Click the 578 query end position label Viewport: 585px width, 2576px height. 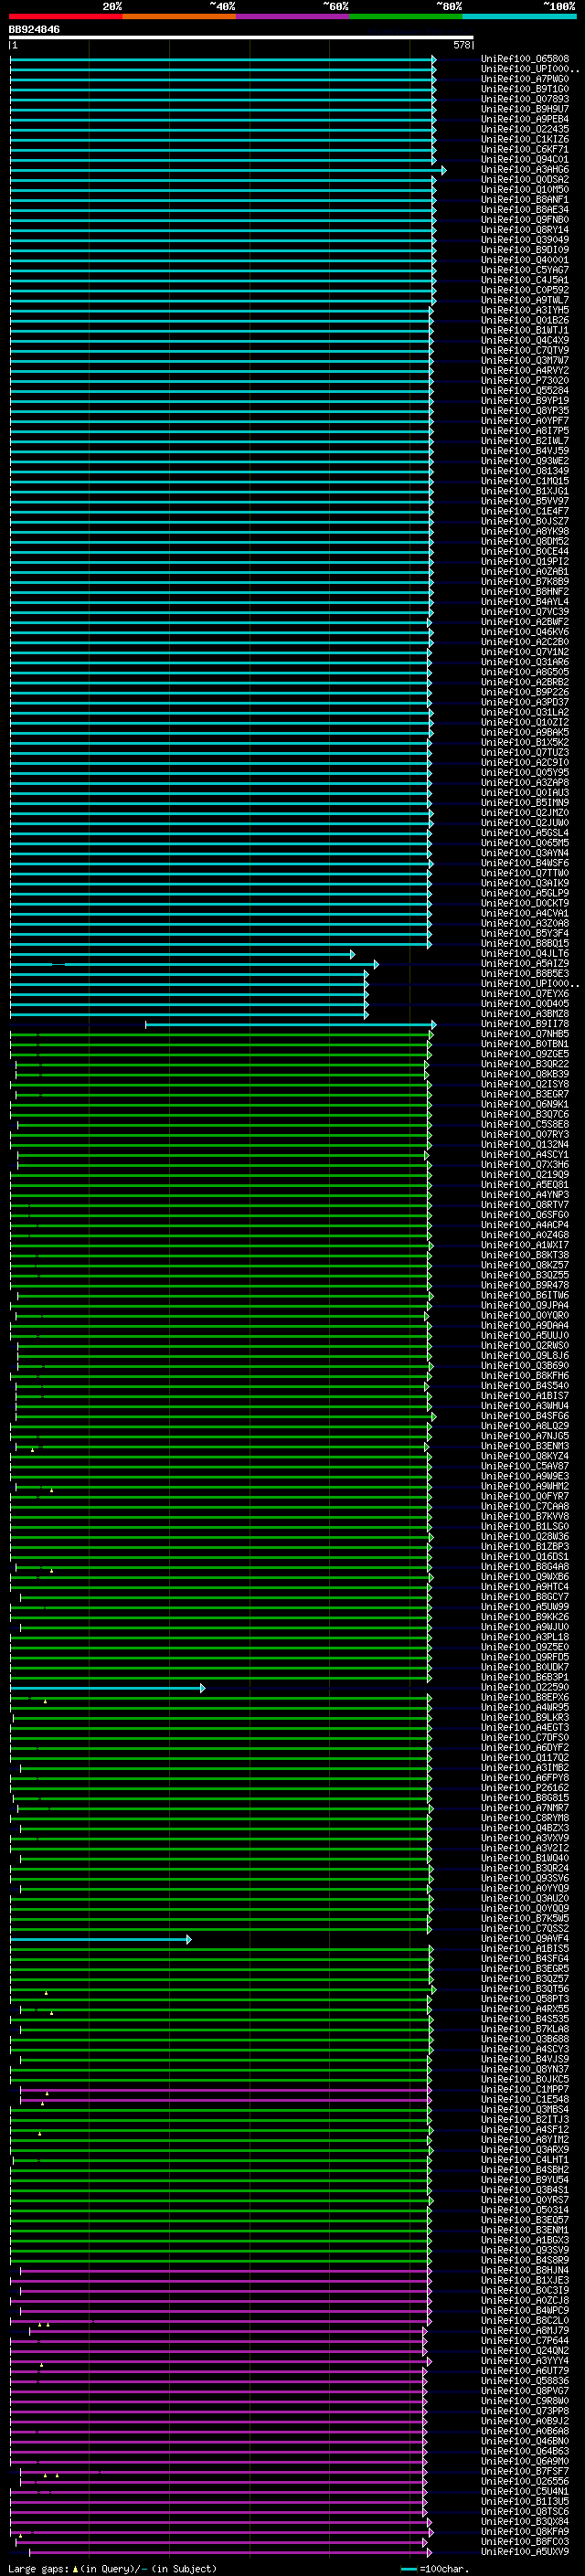462,45
